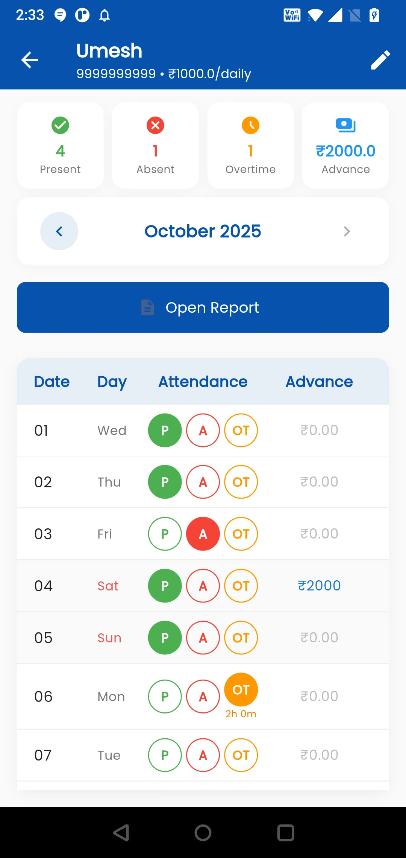Toggle overtime for Thursday 02
This screenshot has width=406, height=858.
coord(241,482)
